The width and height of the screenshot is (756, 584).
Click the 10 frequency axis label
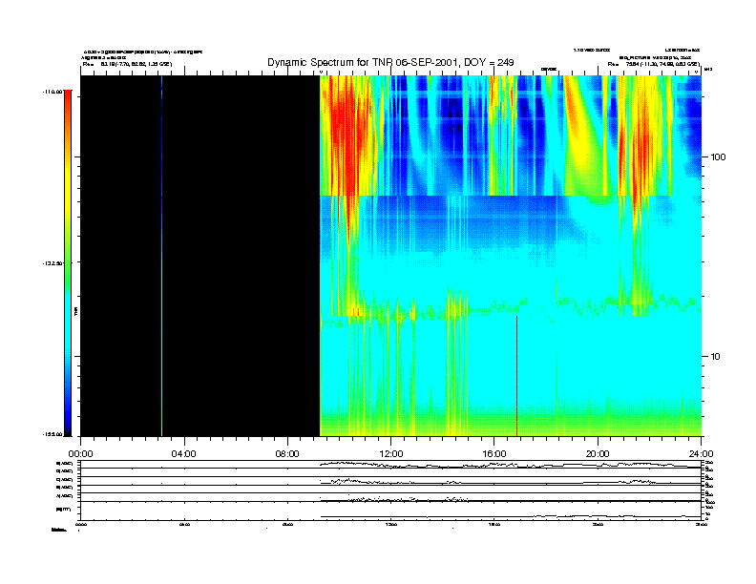coord(716,357)
